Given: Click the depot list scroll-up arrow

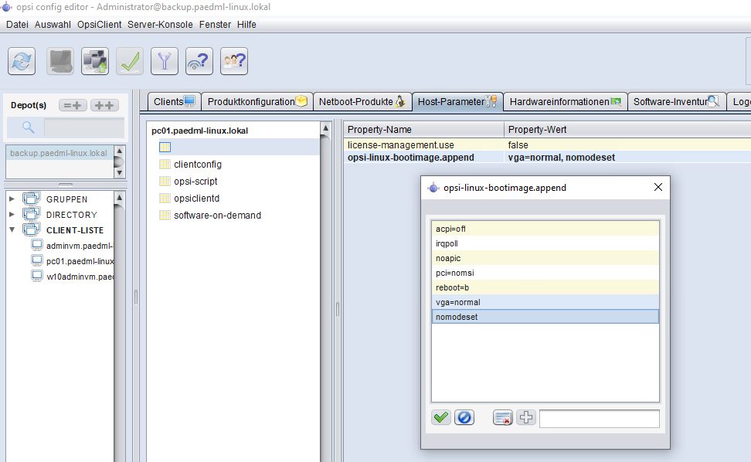Looking at the screenshot, I should coord(119,151).
